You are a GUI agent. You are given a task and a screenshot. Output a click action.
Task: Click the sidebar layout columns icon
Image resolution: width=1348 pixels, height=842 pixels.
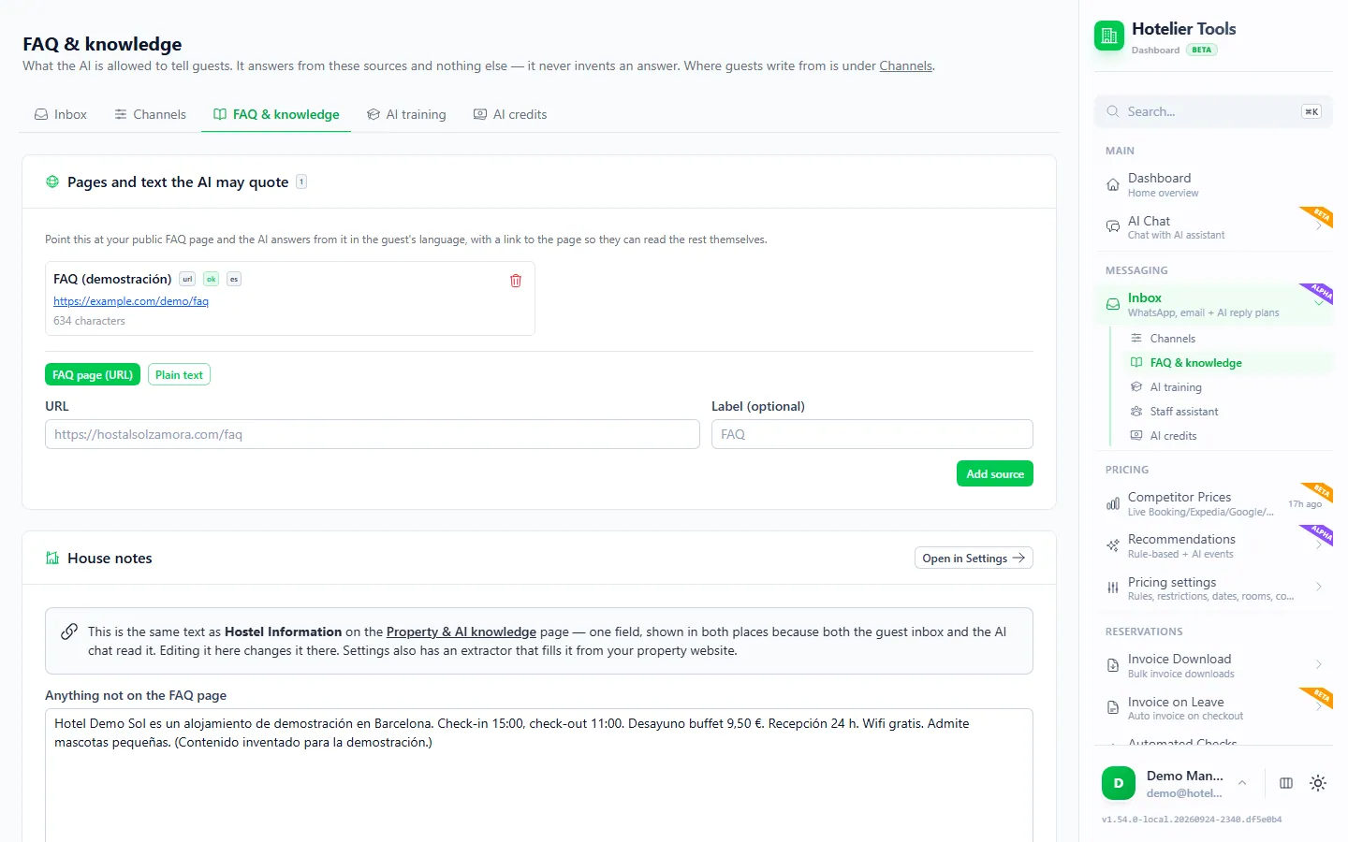(1286, 783)
